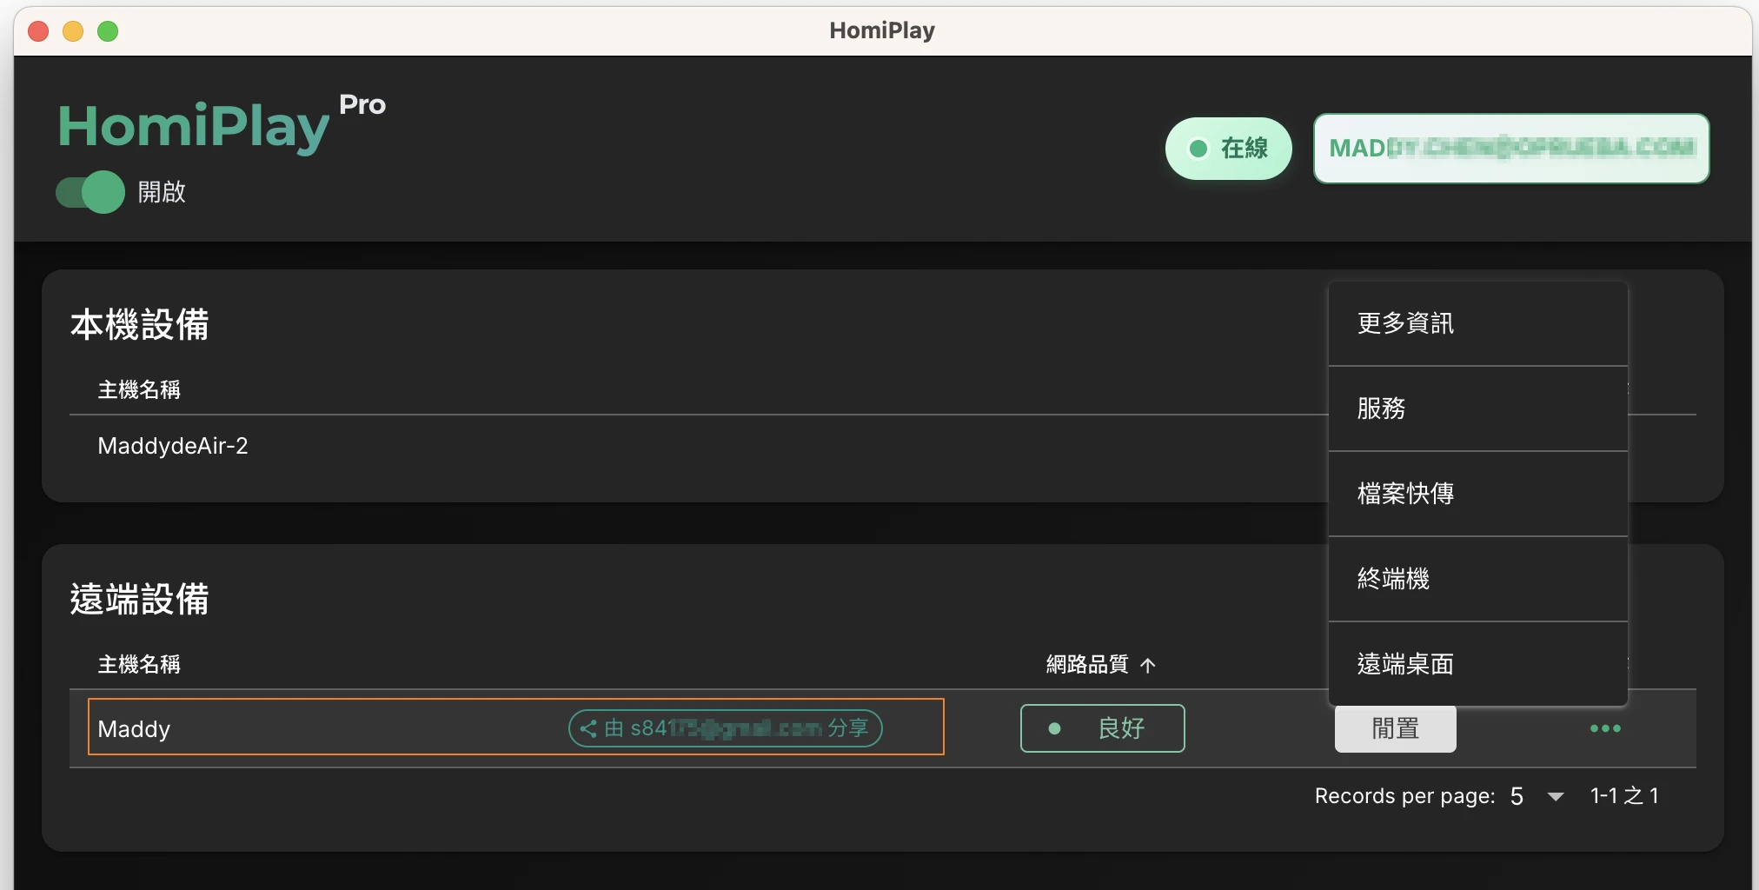This screenshot has height=890, width=1759.
Task: Click the 良好 network quality badge
Action: pyautogui.click(x=1102, y=728)
